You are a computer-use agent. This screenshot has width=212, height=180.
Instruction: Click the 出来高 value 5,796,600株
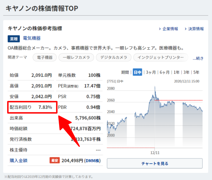88,118
